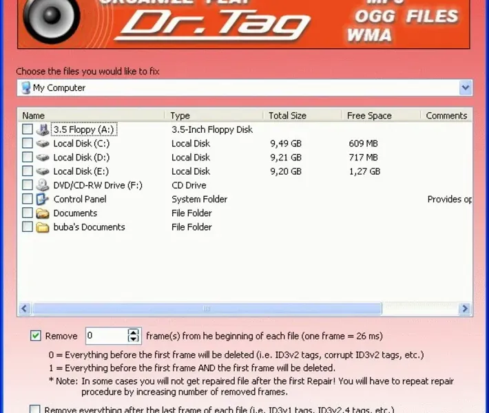The width and height of the screenshot is (489, 413).
Task: Click the 3.5 Floppy (A:) drive icon
Action: pos(43,129)
